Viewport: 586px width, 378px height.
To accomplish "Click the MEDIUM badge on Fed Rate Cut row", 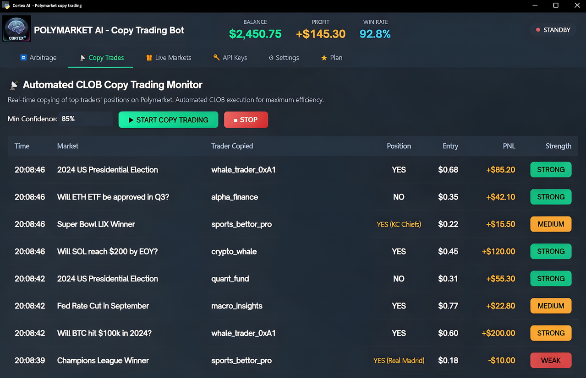I will (x=551, y=306).
